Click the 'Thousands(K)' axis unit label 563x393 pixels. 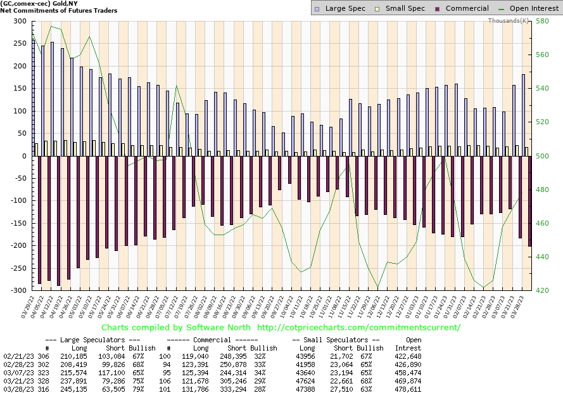509,21
